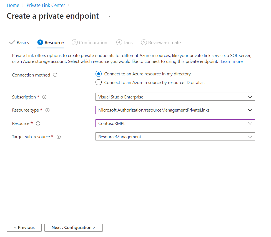Click the step 3 Configuration circle icon
The image size is (271, 237).
(74, 43)
